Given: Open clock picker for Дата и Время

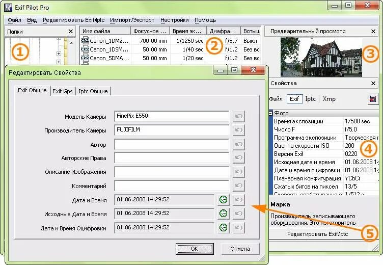Looking at the screenshot, I should tap(223, 200).
